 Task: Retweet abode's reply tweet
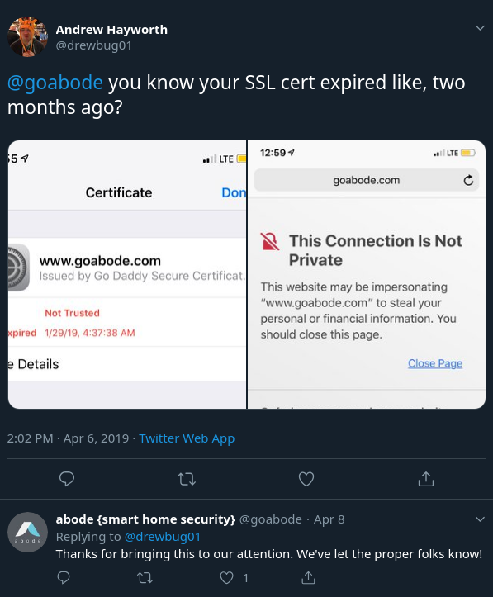pos(145,578)
